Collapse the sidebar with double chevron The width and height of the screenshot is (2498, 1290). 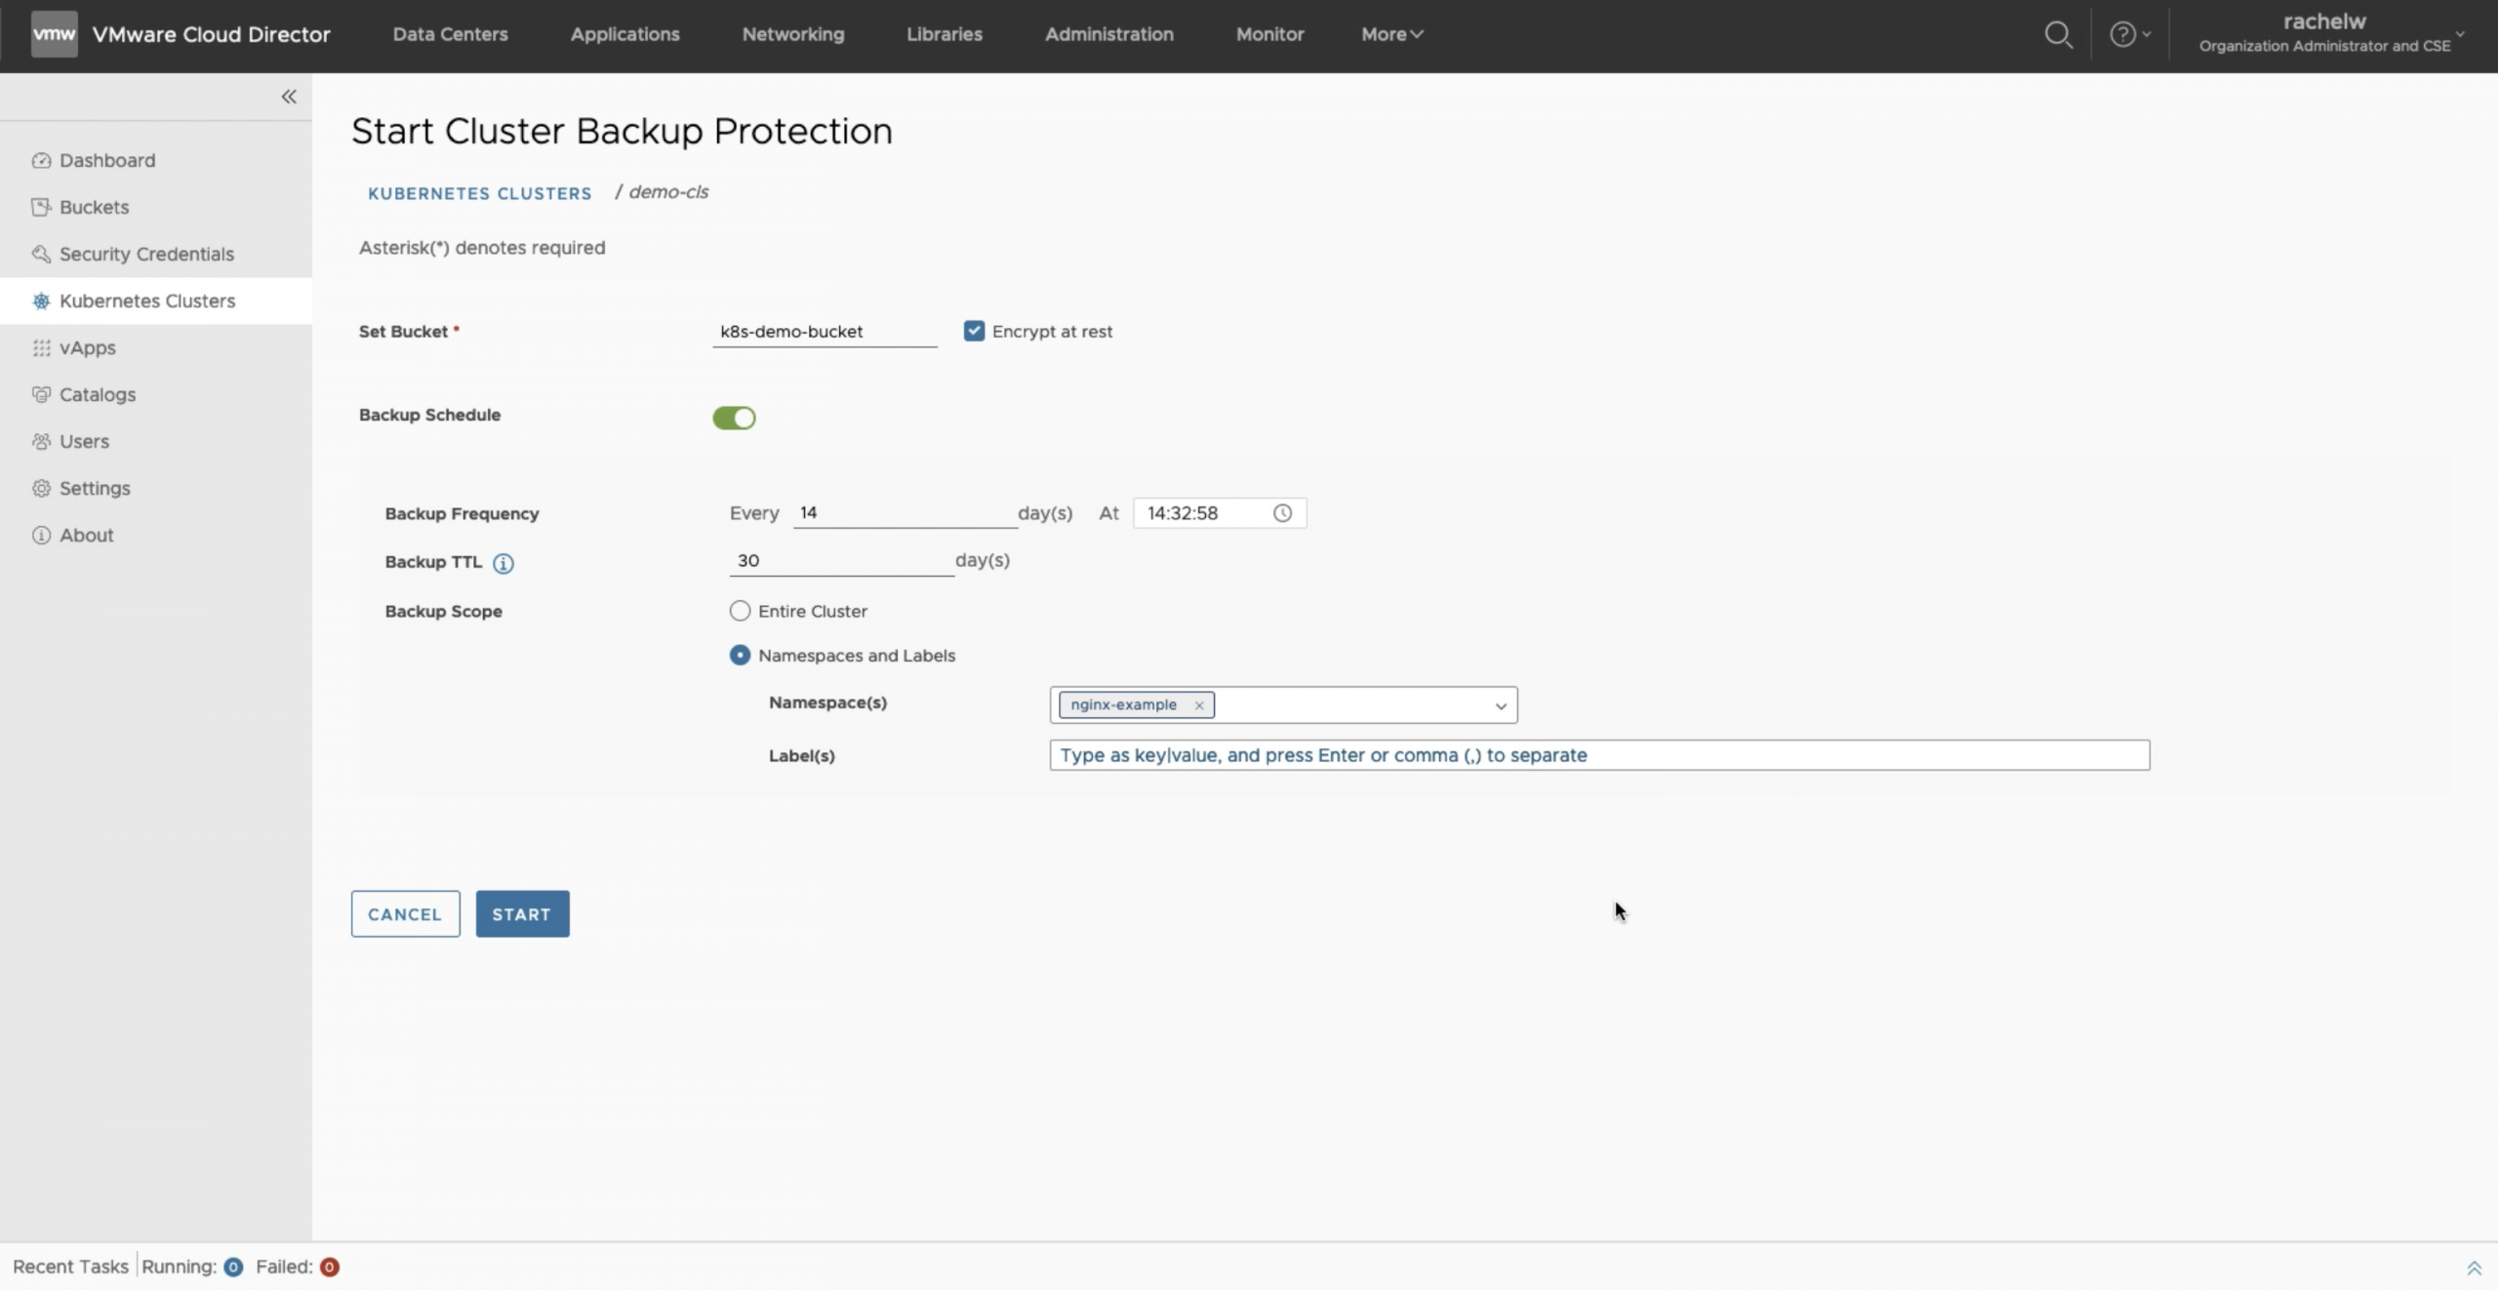[x=289, y=97]
